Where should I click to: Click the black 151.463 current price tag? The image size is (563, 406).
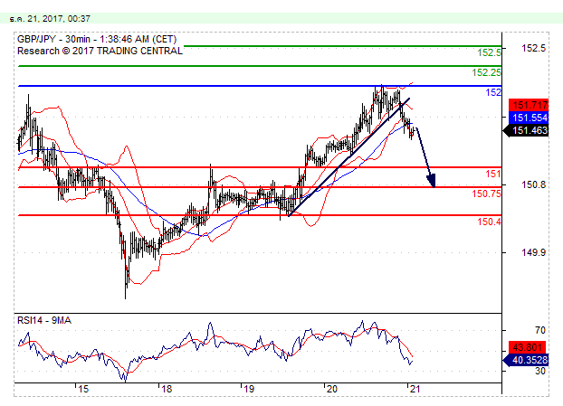click(527, 130)
